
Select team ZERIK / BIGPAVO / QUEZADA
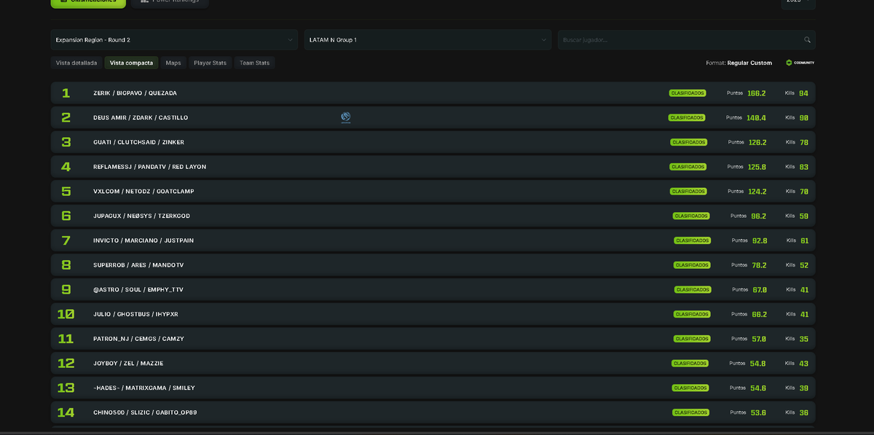tap(135, 93)
